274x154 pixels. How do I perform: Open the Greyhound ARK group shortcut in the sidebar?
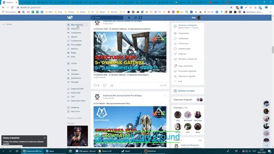click(x=77, y=89)
